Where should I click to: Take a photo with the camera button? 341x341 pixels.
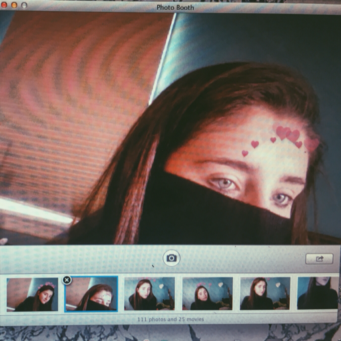(x=171, y=258)
